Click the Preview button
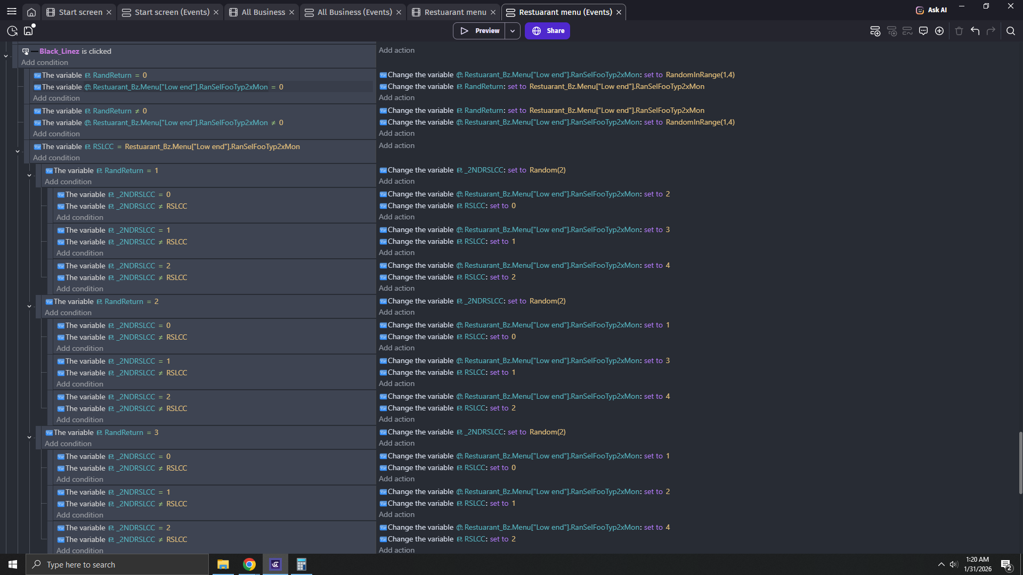The width and height of the screenshot is (1023, 575). (x=480, y=31)
